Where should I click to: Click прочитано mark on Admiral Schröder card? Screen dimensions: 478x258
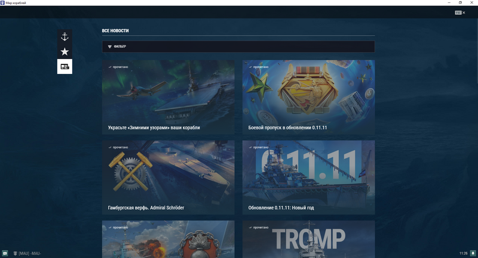click(x=118, y=147)
